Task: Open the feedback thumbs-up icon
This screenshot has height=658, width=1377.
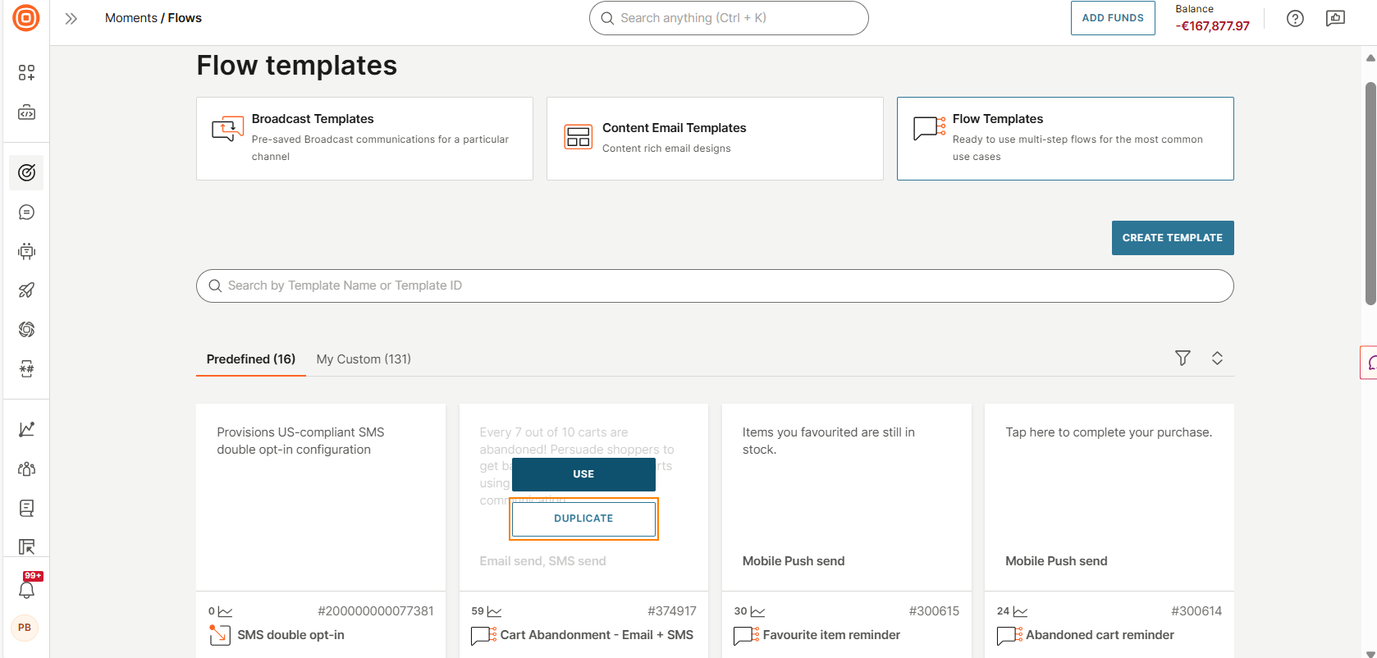Action: 1335,18
